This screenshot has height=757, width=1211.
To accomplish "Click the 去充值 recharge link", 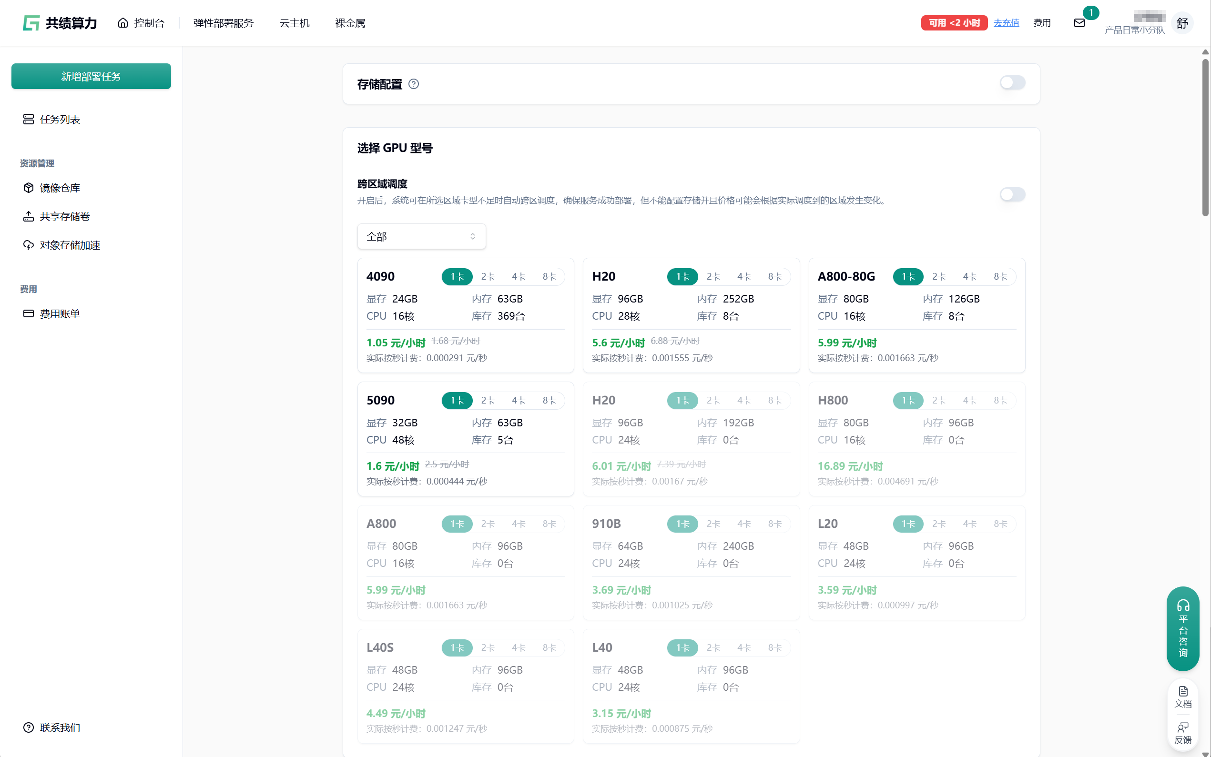I will click(1006, 23).
